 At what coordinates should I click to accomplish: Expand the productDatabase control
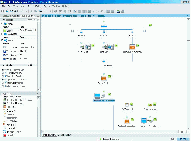[3, 80]
